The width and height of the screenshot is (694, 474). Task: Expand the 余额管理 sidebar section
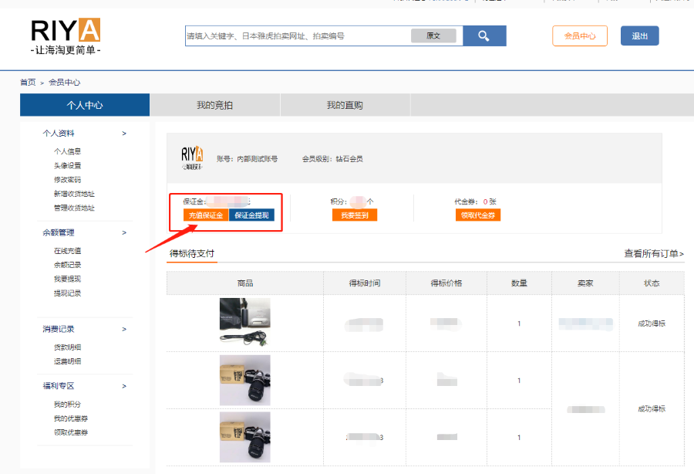click(124, 232)
